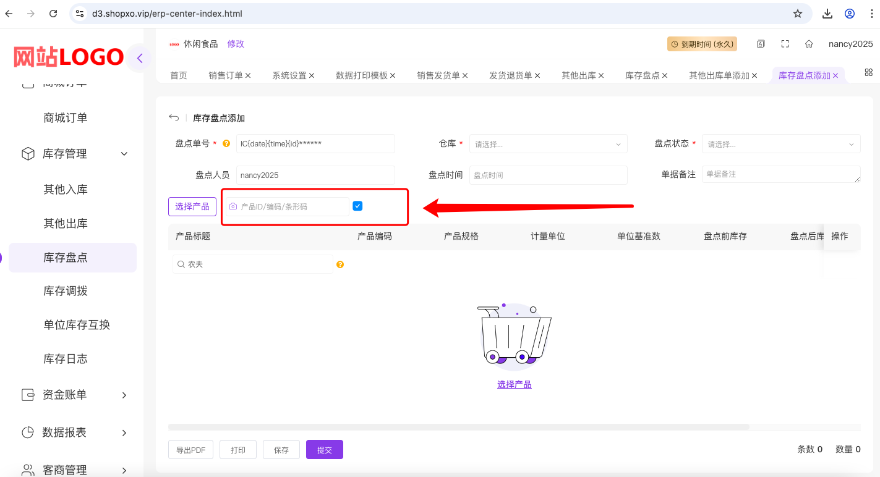Viewport: 880px width, 477px height.
Task: Close the 销售发货单 tab
Action: tap(465, 75)
